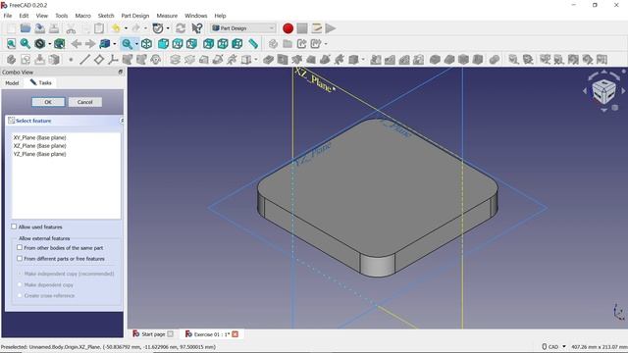Click the Create sketch icon
Screen dimensions: 628x353
[26, 60]
